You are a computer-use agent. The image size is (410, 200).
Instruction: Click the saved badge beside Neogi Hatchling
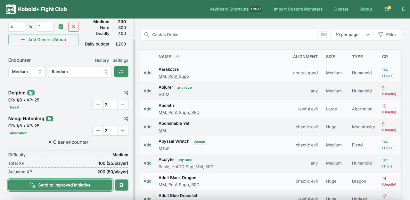[x=50, y=119]
